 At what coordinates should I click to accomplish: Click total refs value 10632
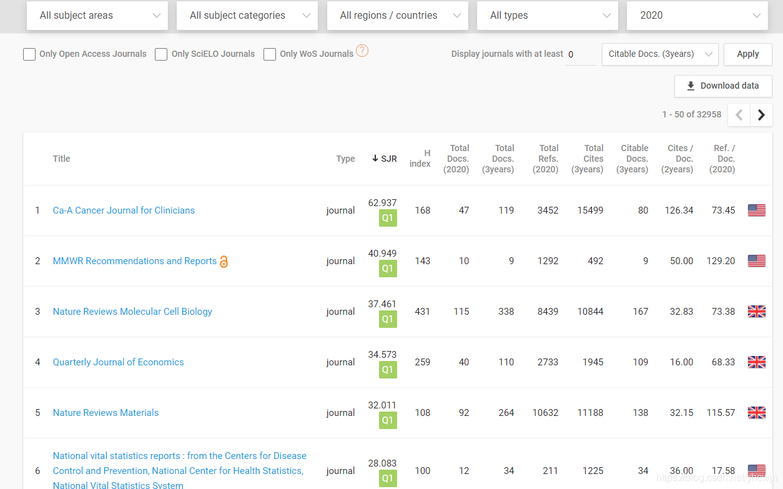pyautogui.click(x=545, y=413)
